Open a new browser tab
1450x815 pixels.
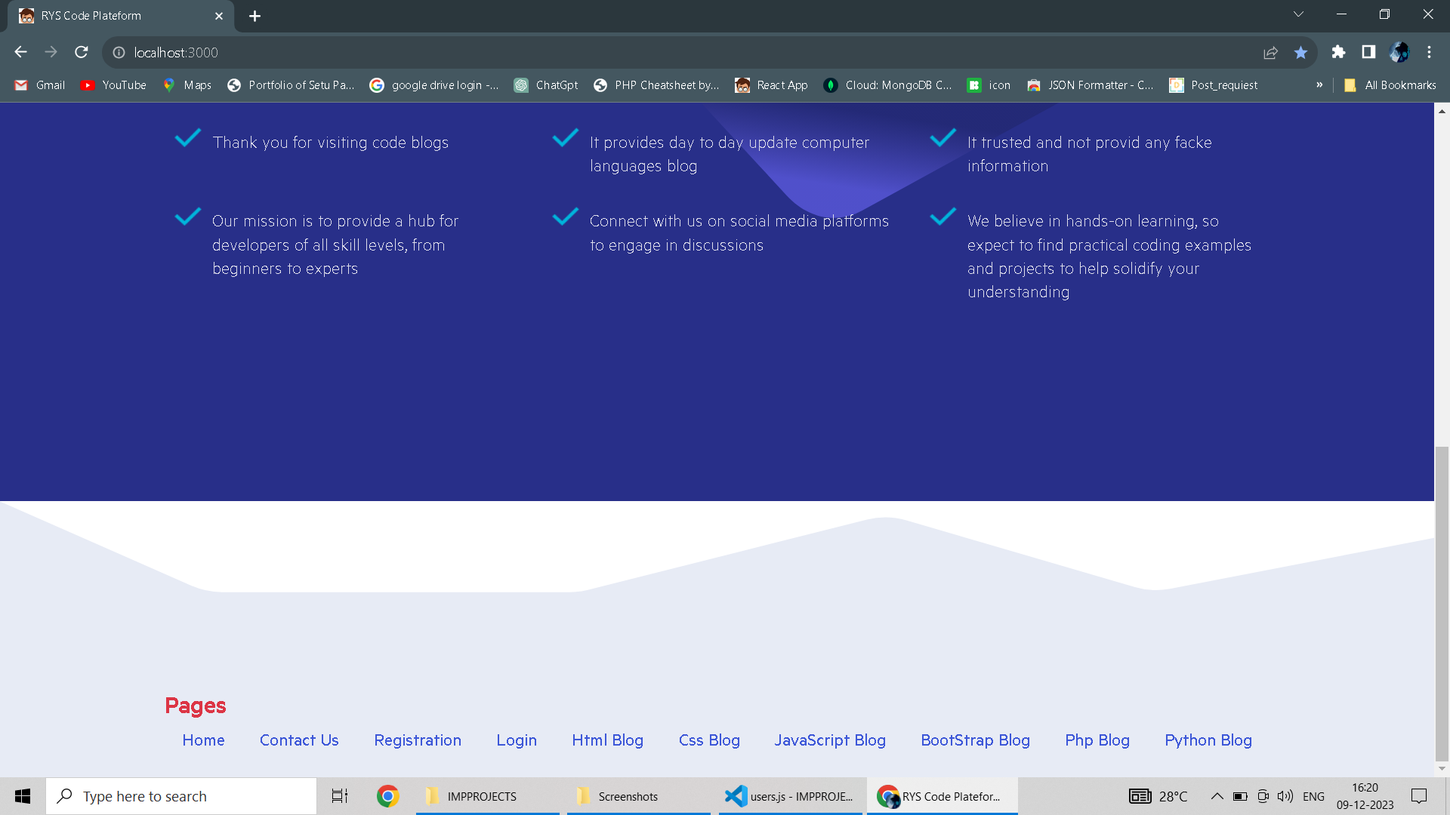pos(255,16)
